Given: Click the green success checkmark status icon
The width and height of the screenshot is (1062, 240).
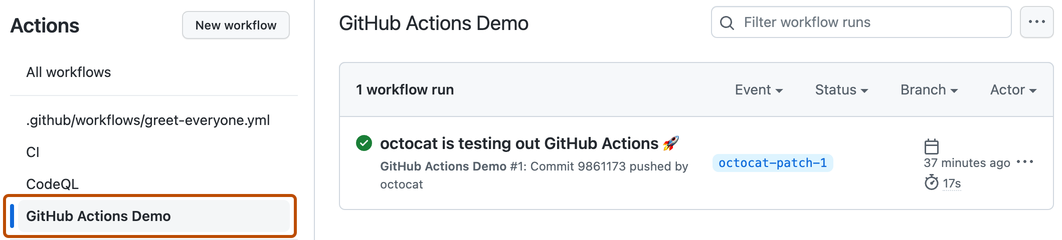Looking at the screenshot, I should click(364, 143).
